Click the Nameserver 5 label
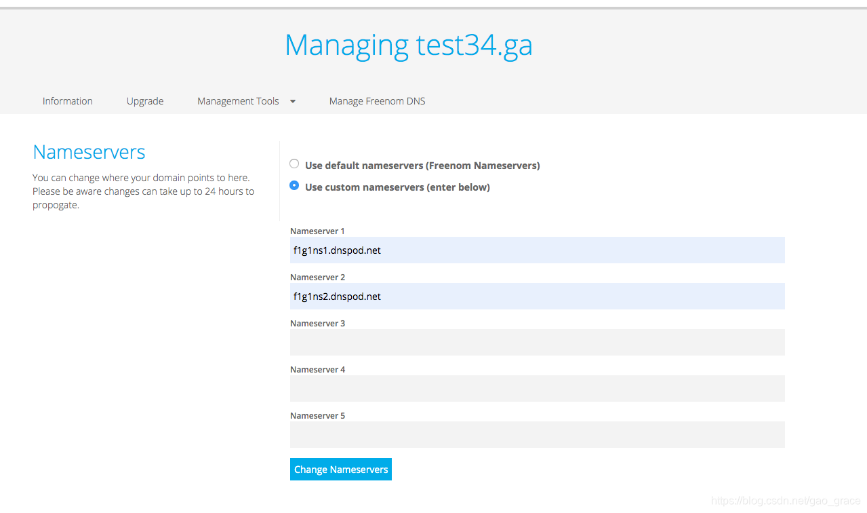The height and width of the screenshot is (513, 867). tap(318, 416)
